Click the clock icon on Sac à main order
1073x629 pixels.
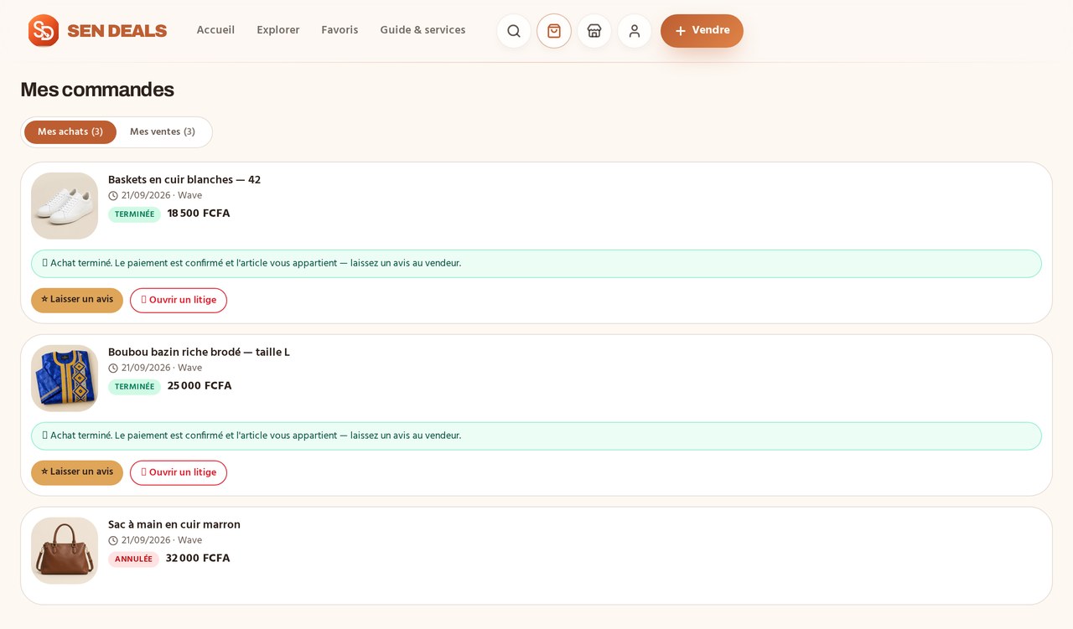(113, 541)
